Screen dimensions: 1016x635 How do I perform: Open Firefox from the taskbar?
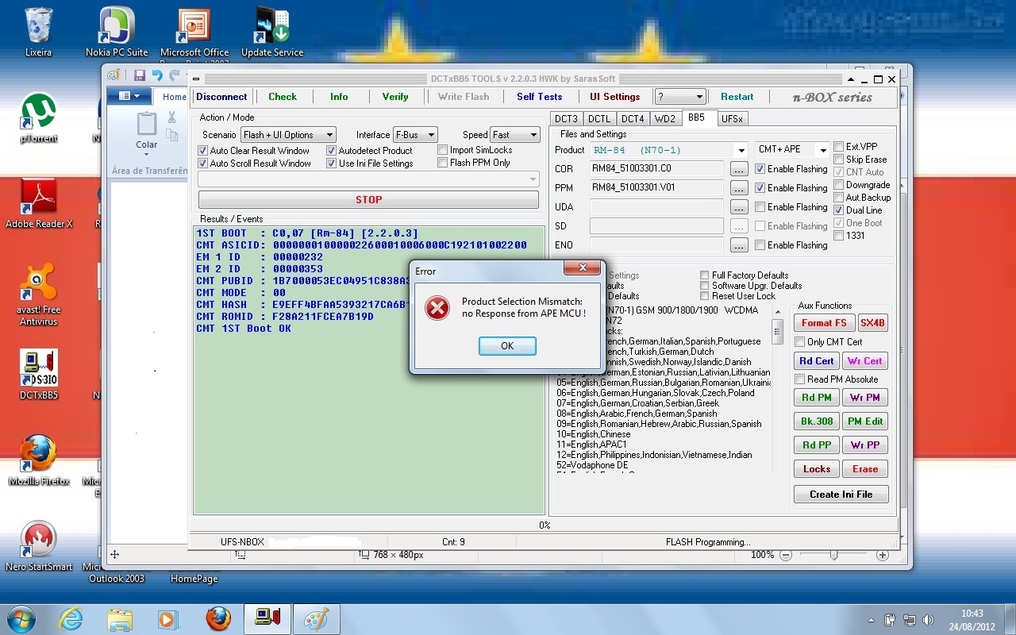click(x=217, y=618)
